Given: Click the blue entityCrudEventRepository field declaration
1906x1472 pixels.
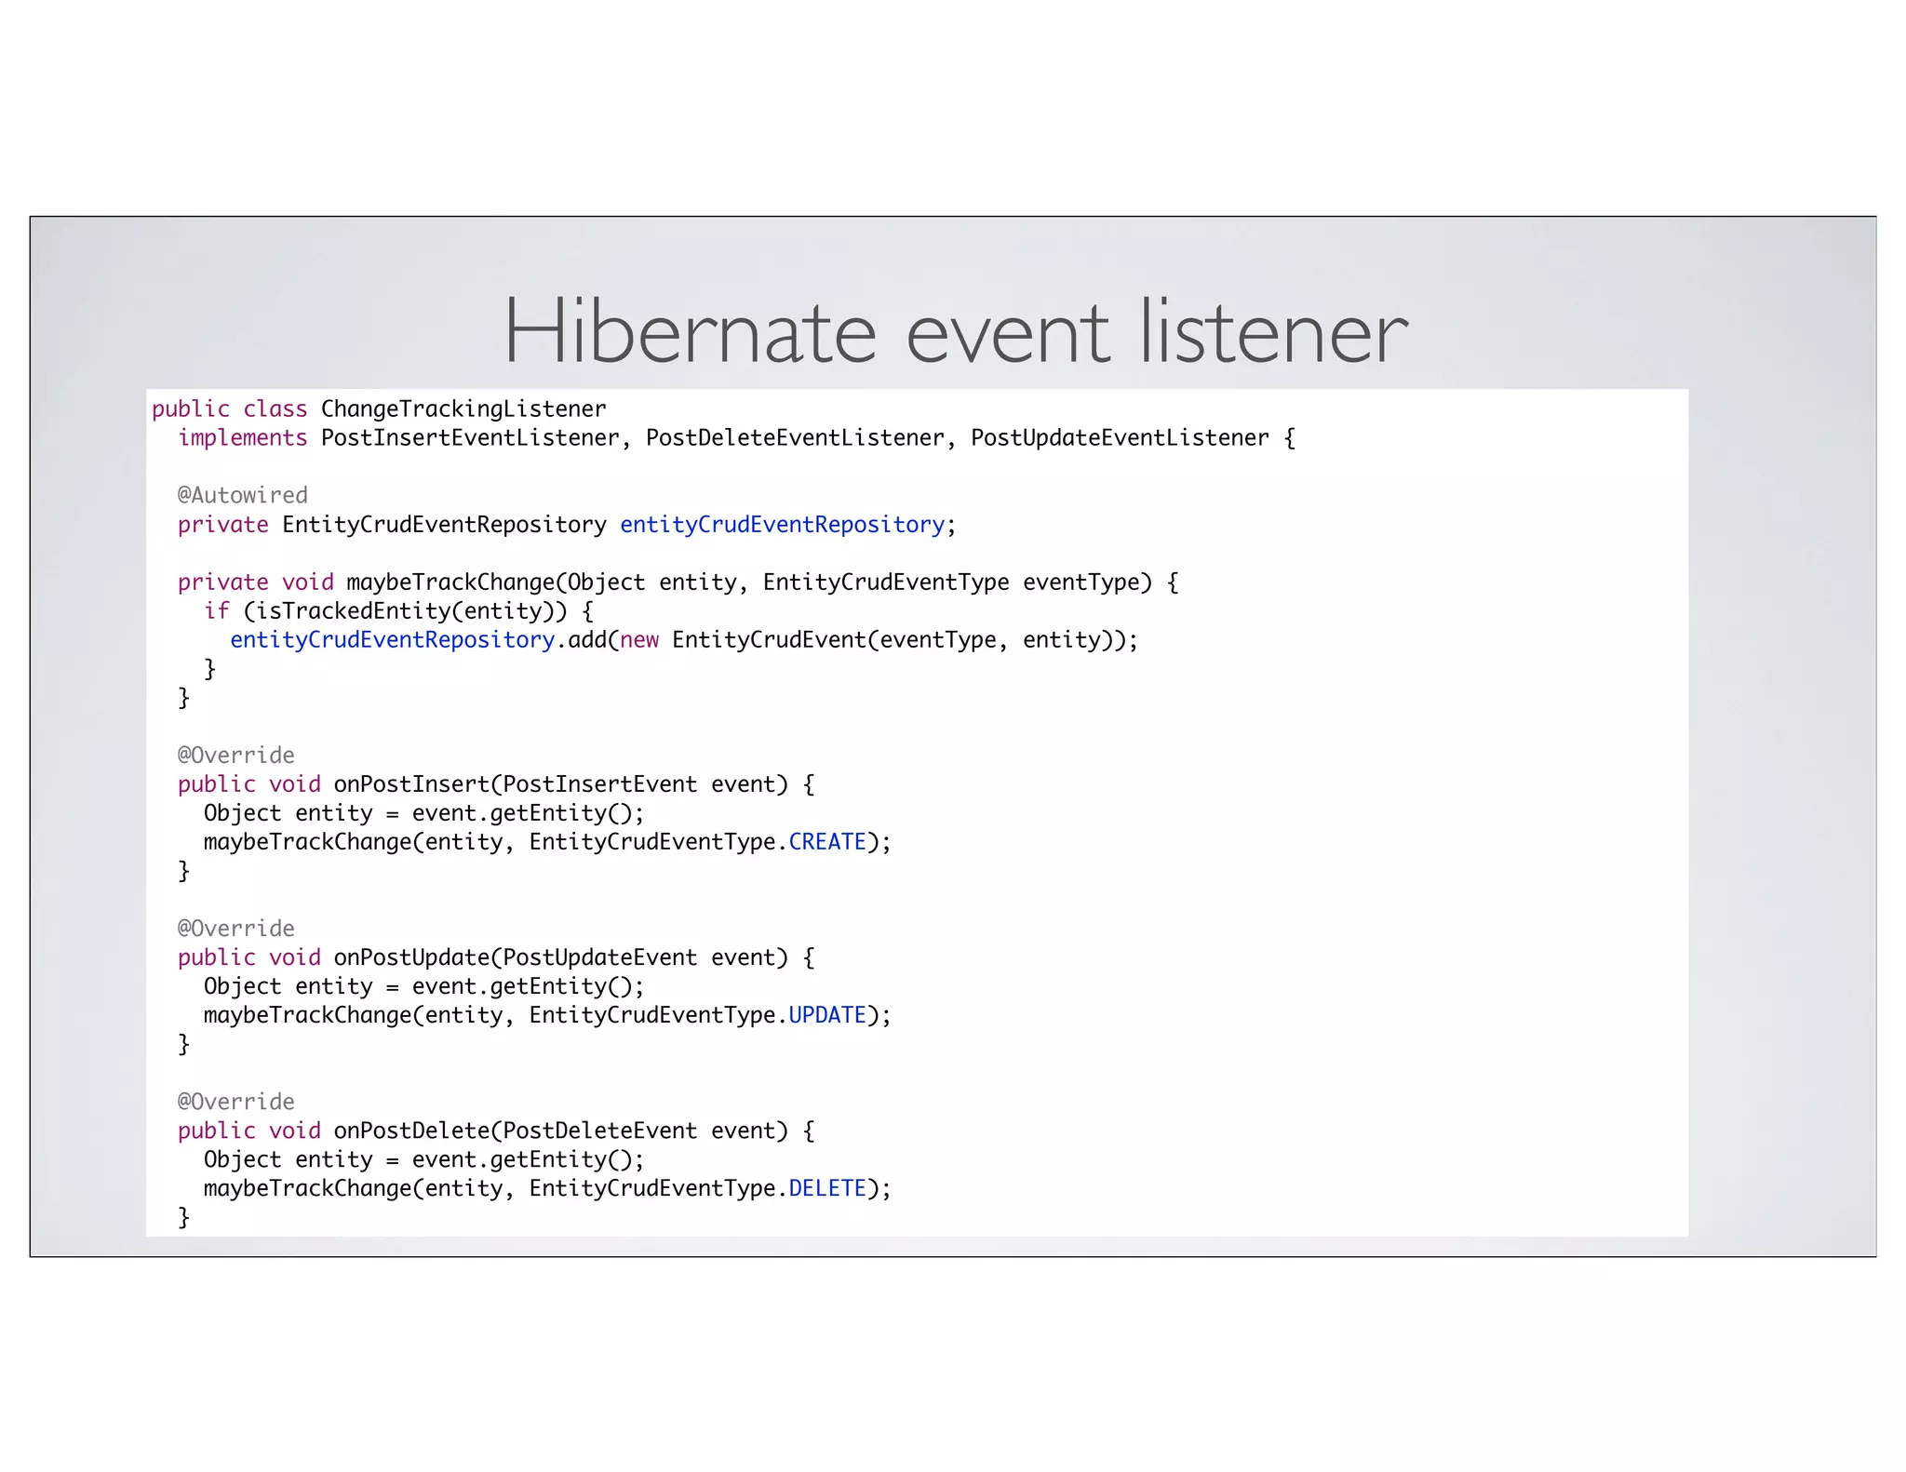Looking at the screenshot, I should tap(782, 525).
